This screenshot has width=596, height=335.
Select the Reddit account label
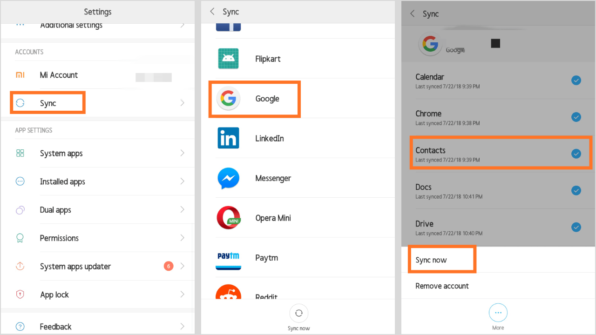(266, 297)
